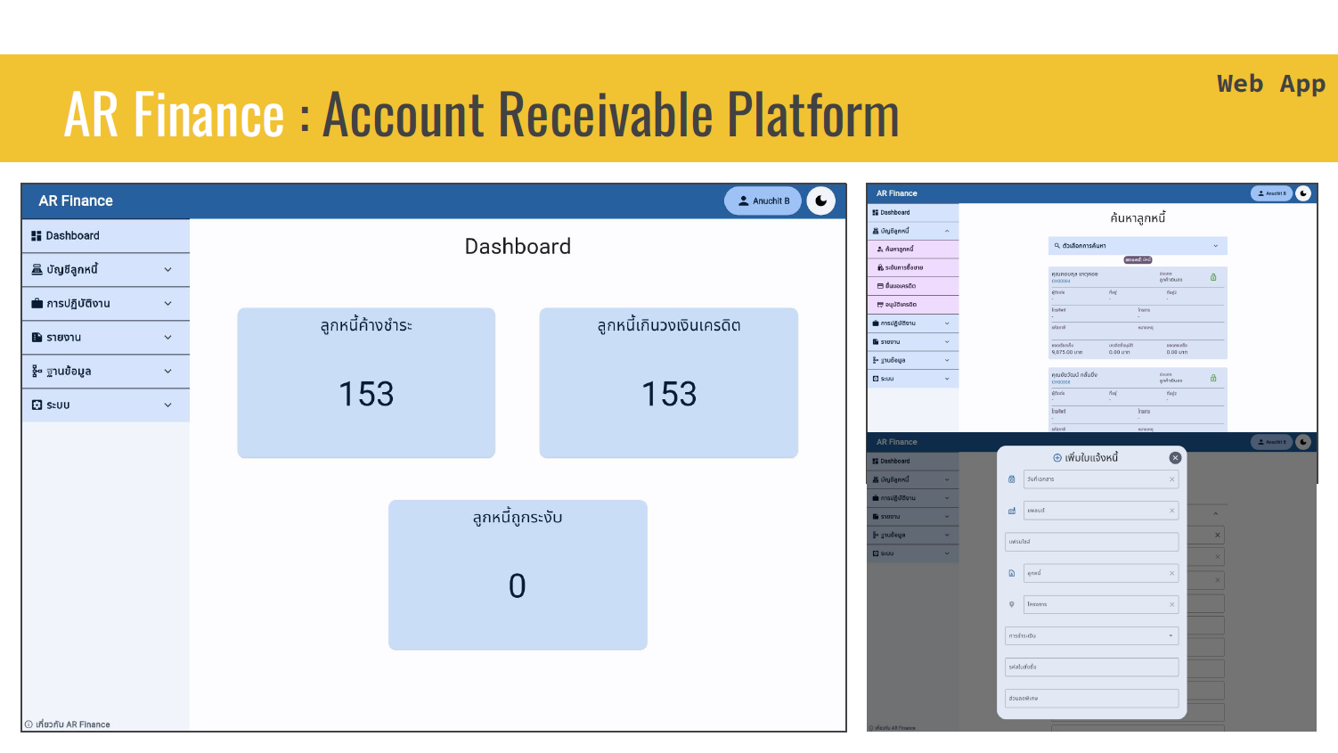Expand the ตัวเลือกการค้นหา search options panel

(1138, 246)
